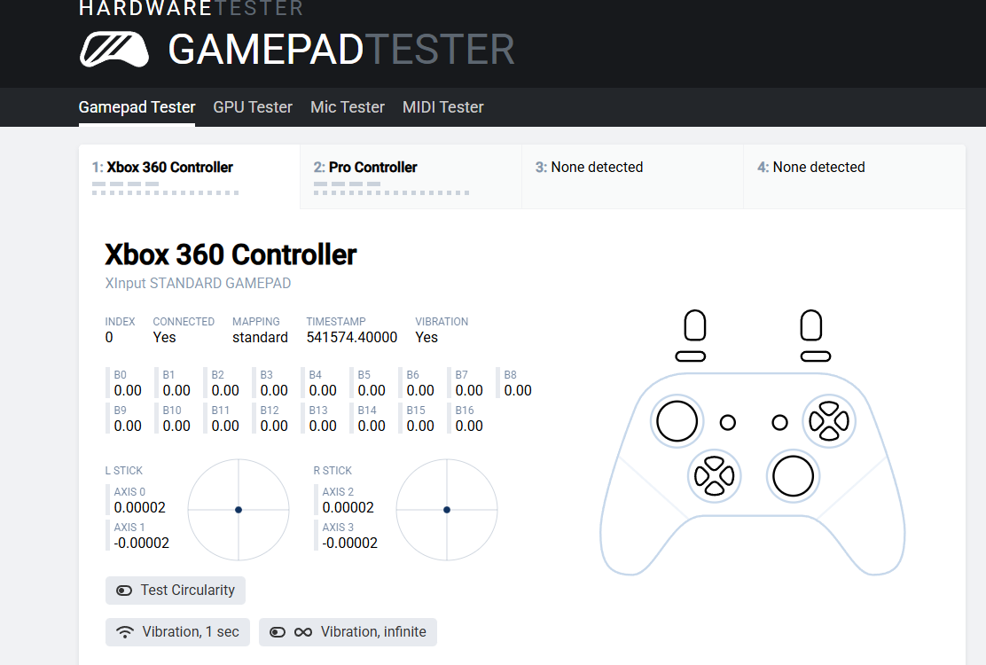Click the back button circle on controller diagram

tap(728, 422)
